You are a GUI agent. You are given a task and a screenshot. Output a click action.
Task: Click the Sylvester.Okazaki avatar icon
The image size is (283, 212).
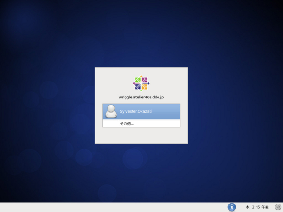point(111,111)
